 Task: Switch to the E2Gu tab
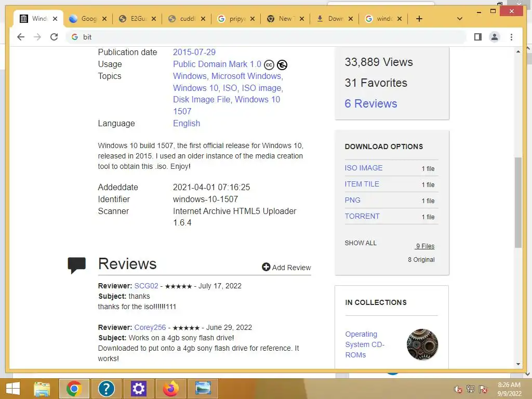(138, 19)
